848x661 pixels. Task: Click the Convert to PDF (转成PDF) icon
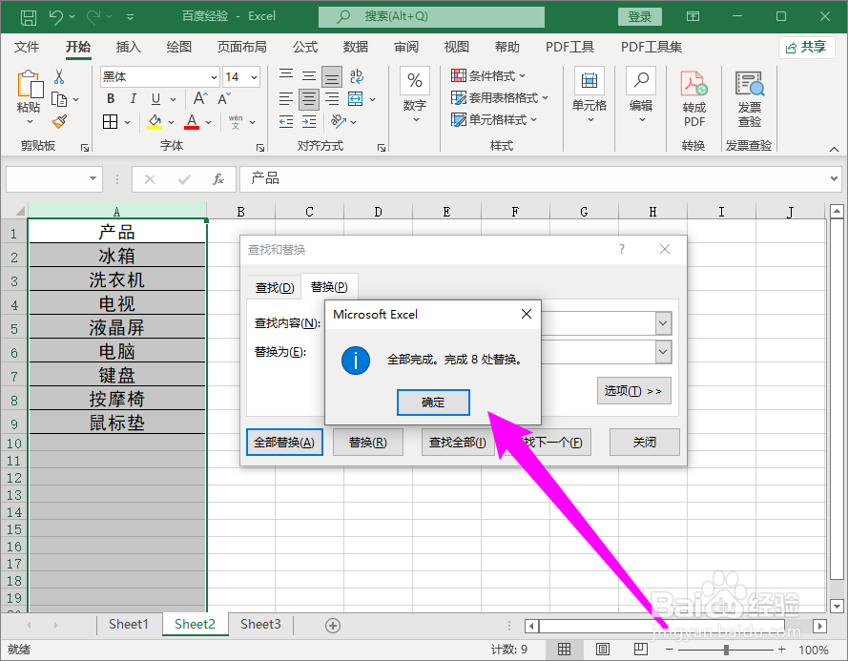click(693, 84)
